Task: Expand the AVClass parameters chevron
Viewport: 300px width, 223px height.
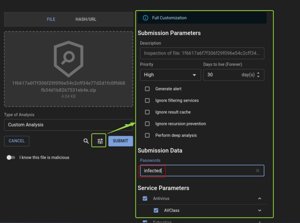Action: click(260, 211)
